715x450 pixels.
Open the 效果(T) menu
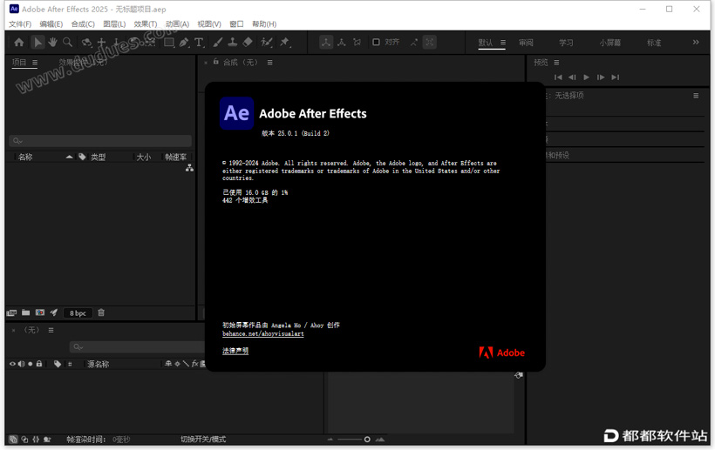(x=146, y=24)
